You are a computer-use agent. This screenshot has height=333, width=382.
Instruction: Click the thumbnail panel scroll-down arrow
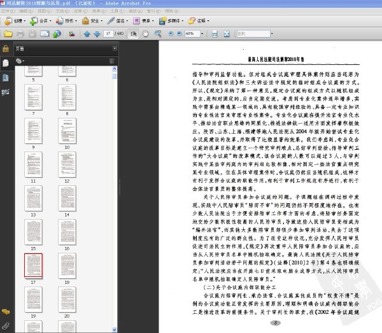115,330
